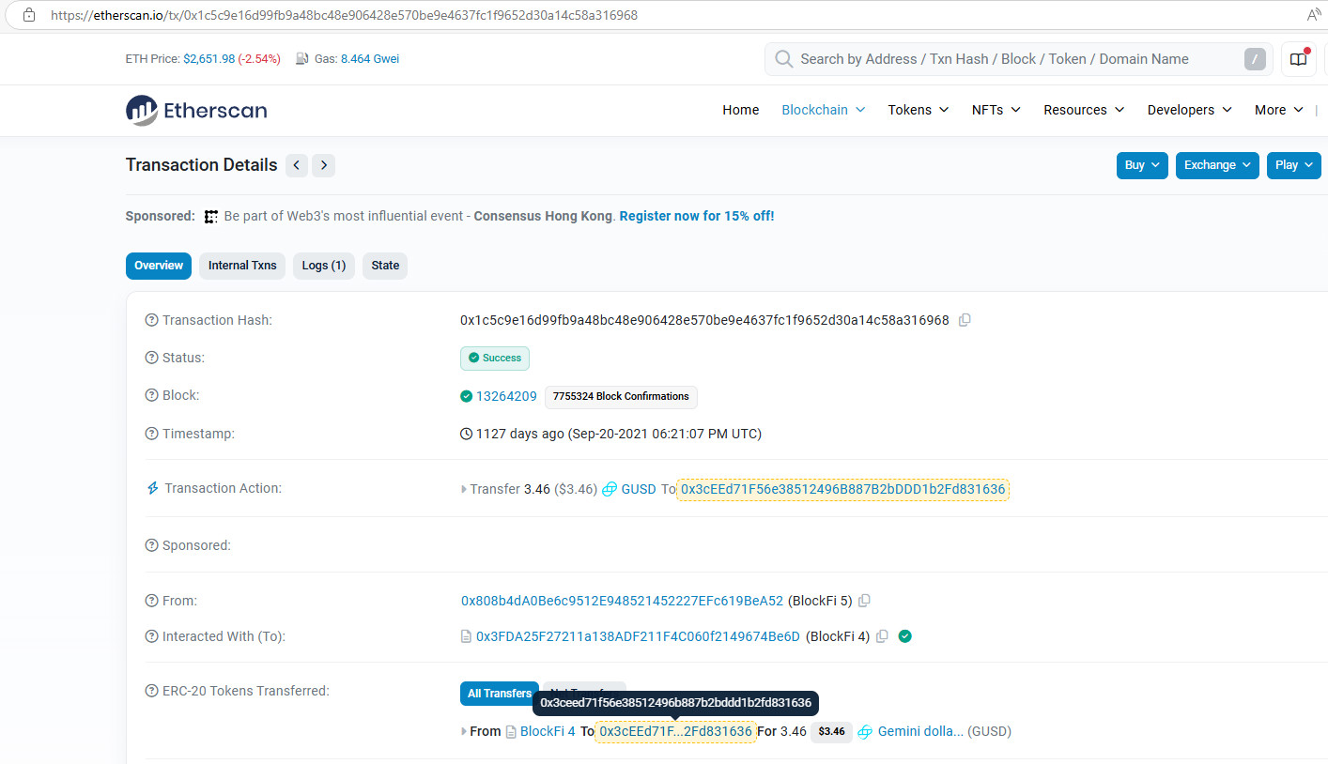Click help icon beside ERC-20 Tokens Transferred

click(x=151, y=691)
